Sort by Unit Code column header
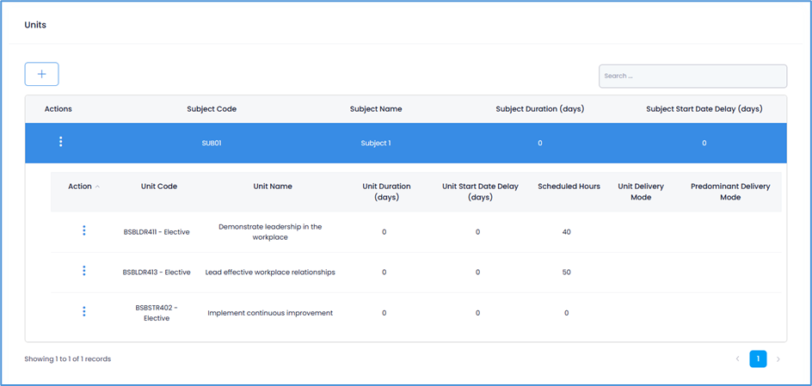The width and height of the screenshot is (812, 386). coord(159,187)
